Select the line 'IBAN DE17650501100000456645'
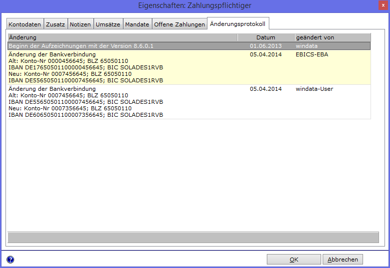 point(86,67)
